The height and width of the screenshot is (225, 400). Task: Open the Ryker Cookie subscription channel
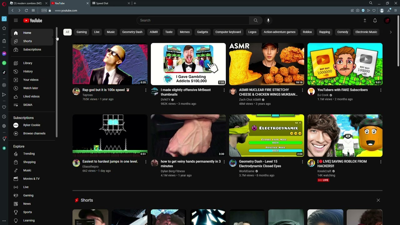click(x=32, y=125)
